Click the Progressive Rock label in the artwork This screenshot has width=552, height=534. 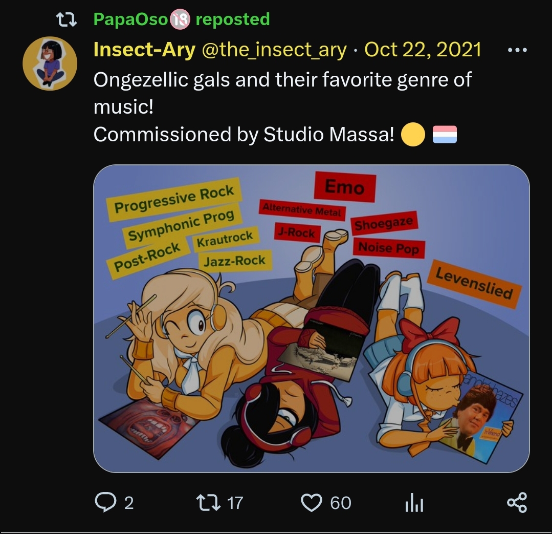click(174, 199)
